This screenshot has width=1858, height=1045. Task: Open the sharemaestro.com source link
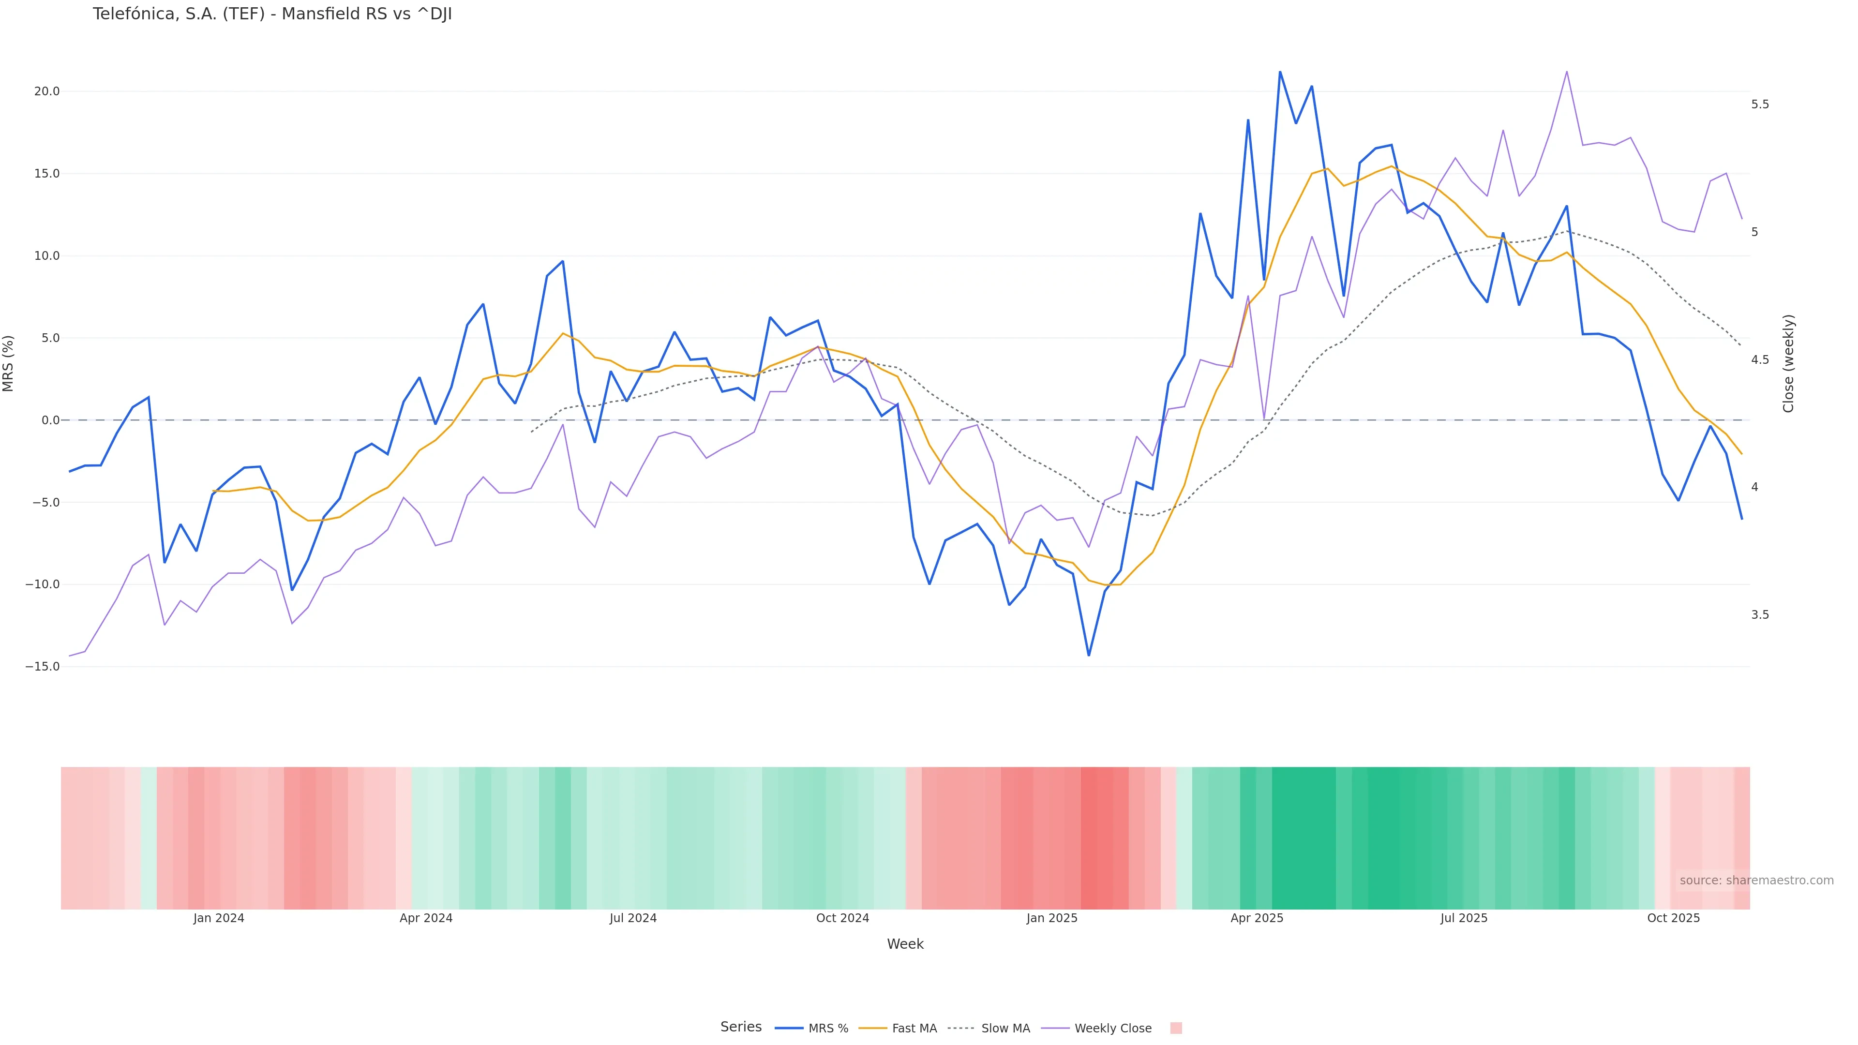(x=1755, y=881)
